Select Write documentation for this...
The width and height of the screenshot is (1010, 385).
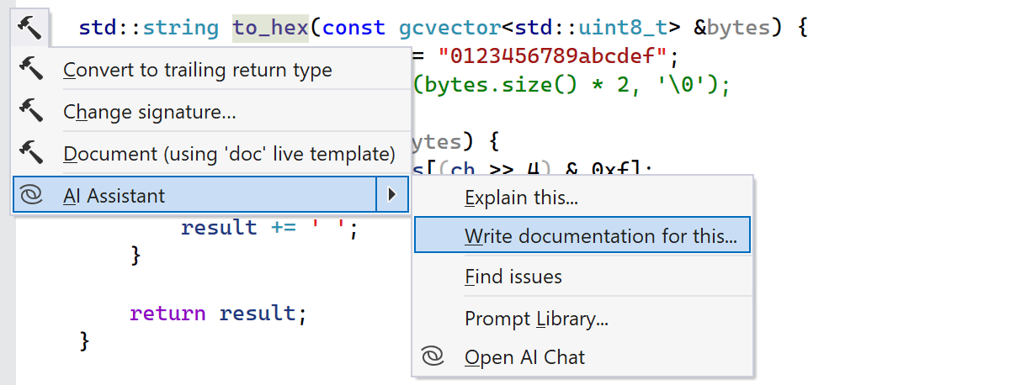click(600, 236)
